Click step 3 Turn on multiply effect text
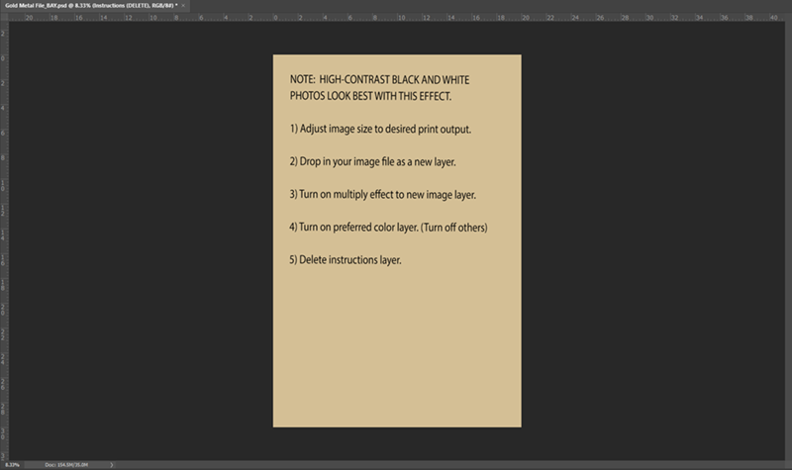 [383, 195]
